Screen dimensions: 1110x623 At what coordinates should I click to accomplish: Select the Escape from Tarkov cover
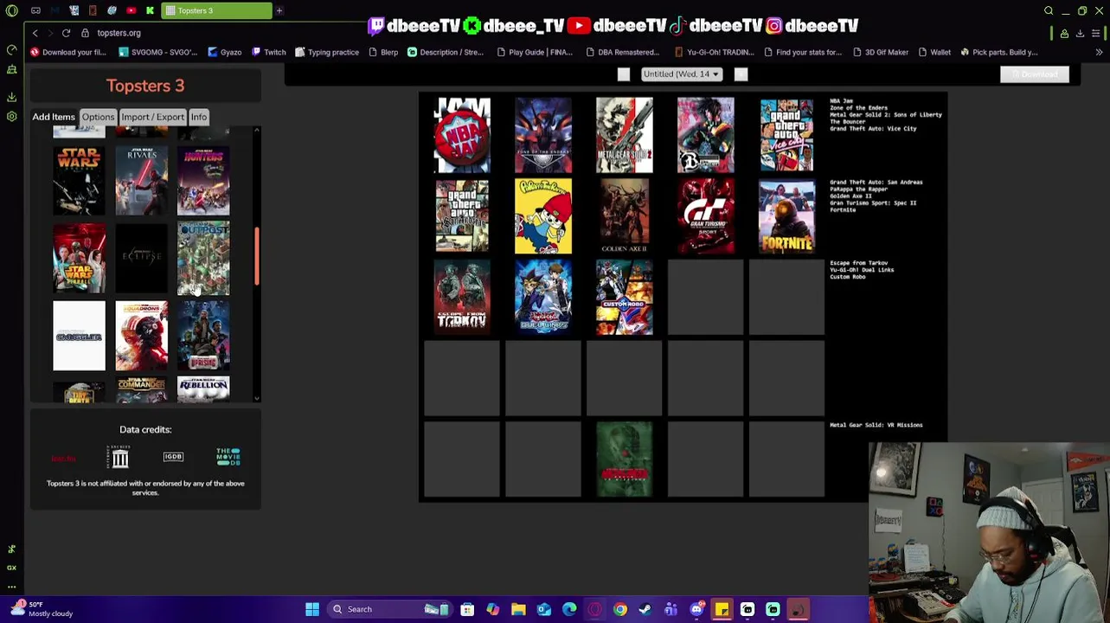[462, 297]
